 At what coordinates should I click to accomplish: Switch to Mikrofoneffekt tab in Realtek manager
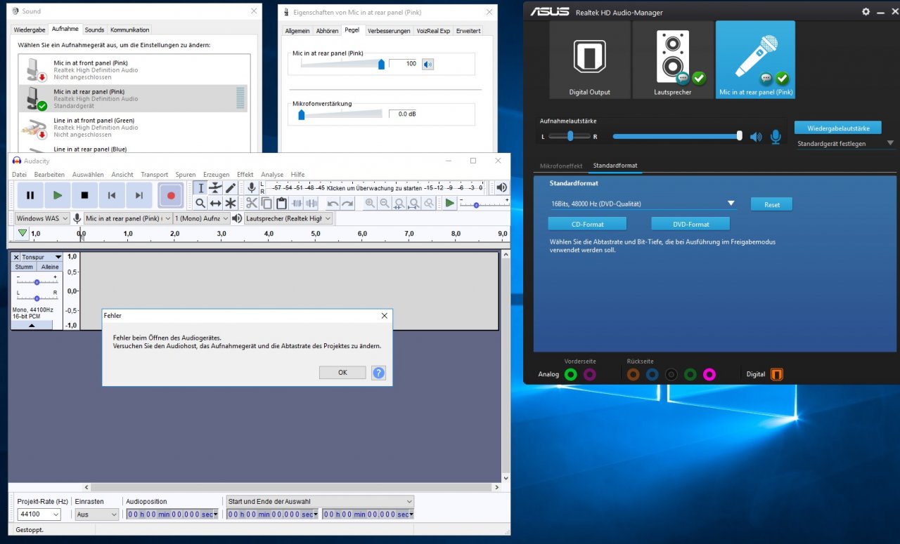point(560,166)
